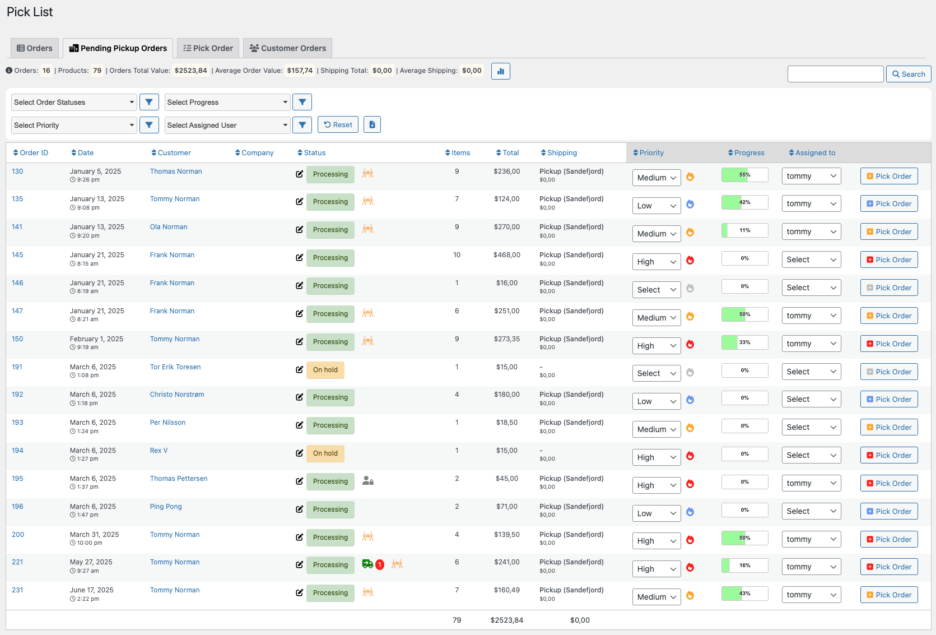Screen dimensions: 936x635
Task: Open the Select Order Statuses dropdown
Action: click(74, 102)
